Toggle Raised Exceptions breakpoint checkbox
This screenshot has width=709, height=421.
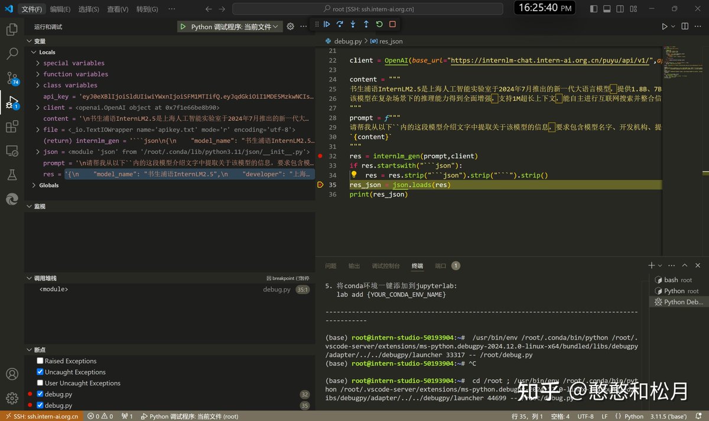[x=40, y=361]
